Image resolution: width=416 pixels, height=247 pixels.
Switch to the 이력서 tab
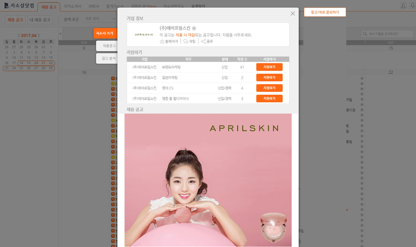94,6
